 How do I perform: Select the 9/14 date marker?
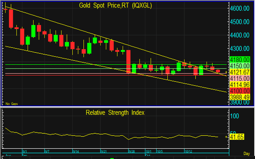click(x=76, y=152)
